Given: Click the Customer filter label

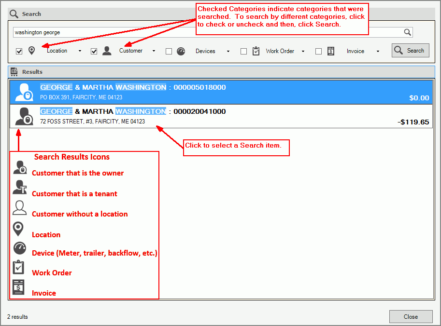Looking at the screenshot, I should (131, 51).
